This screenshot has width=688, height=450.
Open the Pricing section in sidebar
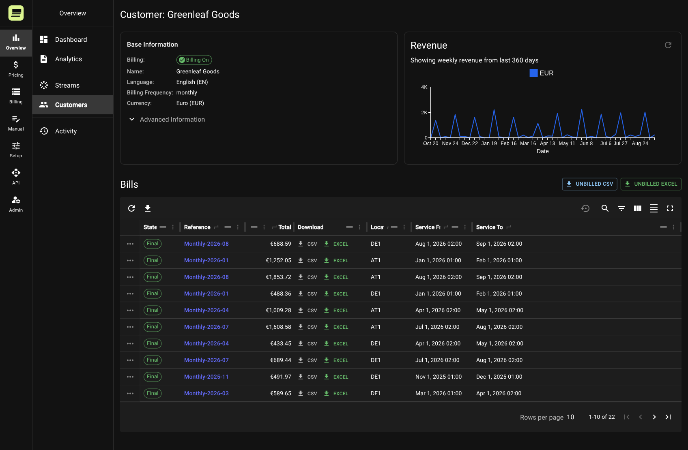click(16, 69)
